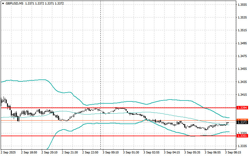Select the orange horizontal line near 1.3375
This screenshot has height=156, width=249.
[x=118, y=121]
